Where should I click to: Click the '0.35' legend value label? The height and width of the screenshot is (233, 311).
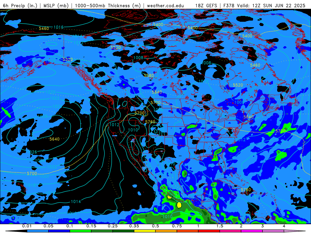point(134,226)
